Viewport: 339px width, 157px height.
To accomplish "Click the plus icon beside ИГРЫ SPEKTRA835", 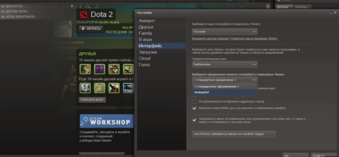I will [3, 17].
